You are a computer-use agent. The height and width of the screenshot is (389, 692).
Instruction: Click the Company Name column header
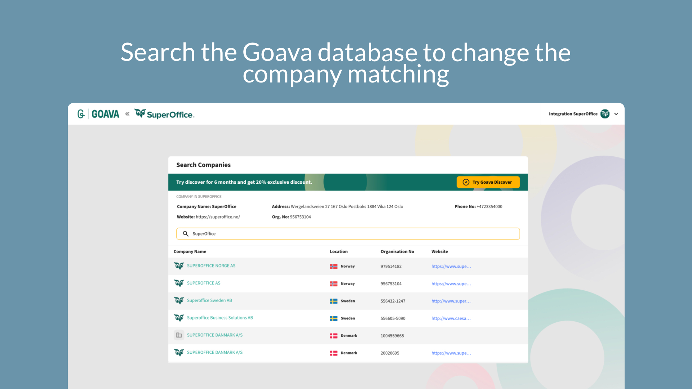[190, 251]
